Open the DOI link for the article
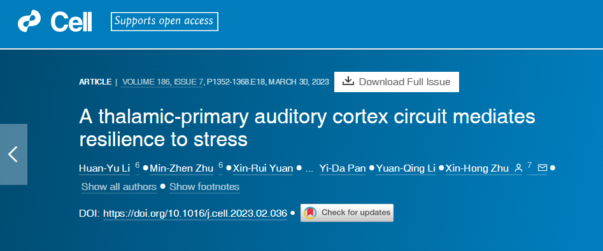This screenshot has width=603, height=251. pyautogui.click(x=195, y=214)
